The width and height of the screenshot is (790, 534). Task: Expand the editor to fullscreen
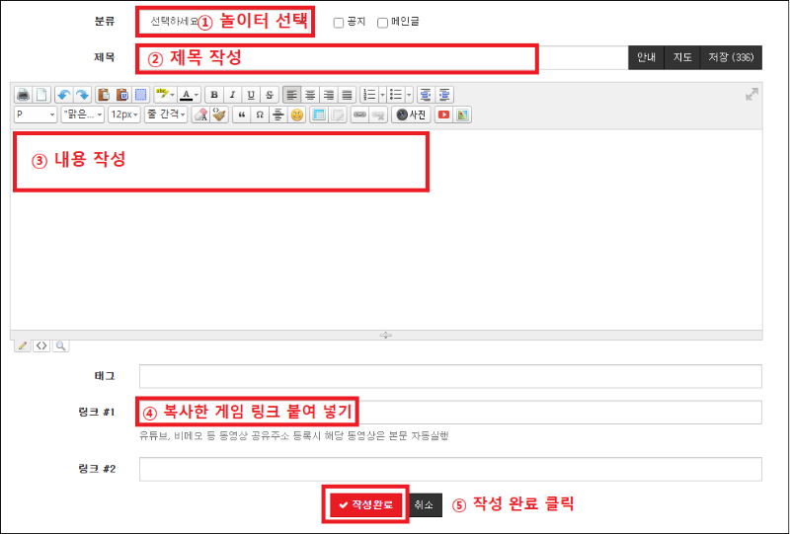pyautogui.click(x=751, y=95)
